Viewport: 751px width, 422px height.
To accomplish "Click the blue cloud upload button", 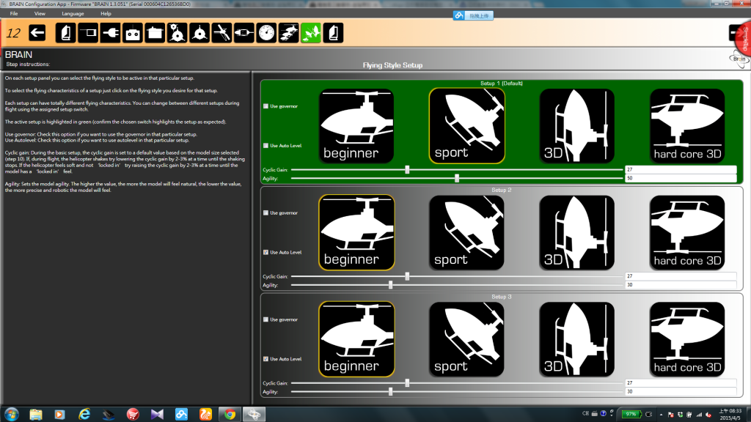I will [473, 15].
